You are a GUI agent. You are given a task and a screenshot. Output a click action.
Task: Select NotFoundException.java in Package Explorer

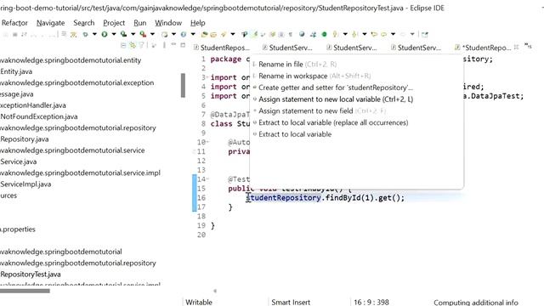(x=39, y=116)
